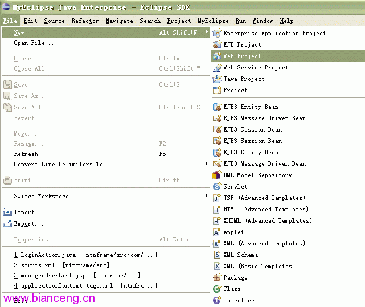
Task: Open the MyEclipse menu
Action: tap(213, 21)
